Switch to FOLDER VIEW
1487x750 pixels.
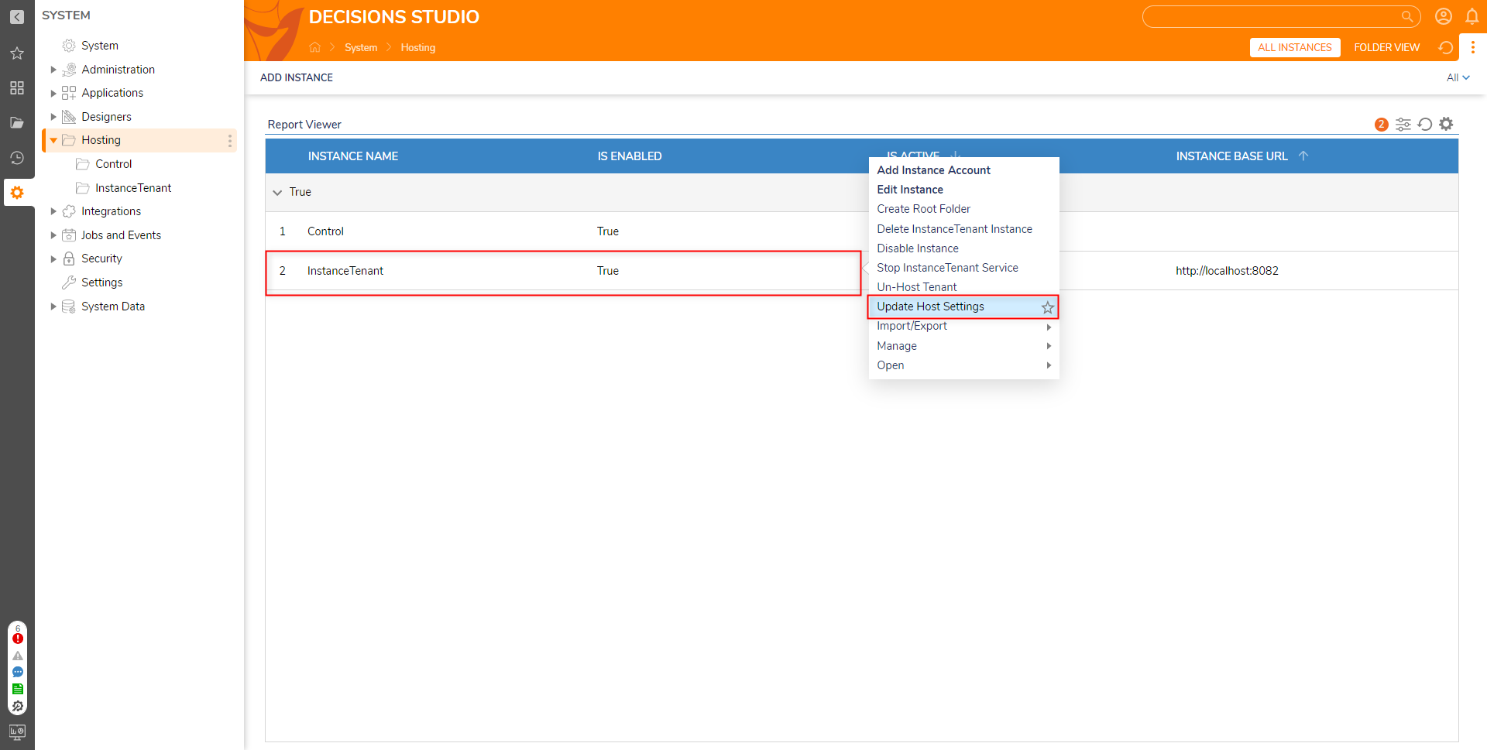point(1386,47)
